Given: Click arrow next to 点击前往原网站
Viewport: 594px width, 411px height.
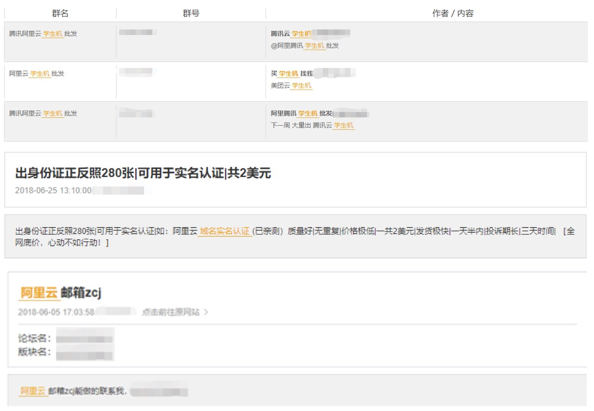Looking at the screenshot, I should [x=206, y=312].
